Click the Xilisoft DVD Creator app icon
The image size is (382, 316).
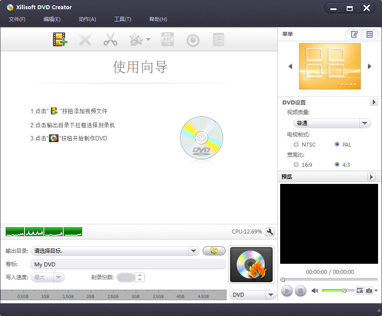click(x=10, y=7)
